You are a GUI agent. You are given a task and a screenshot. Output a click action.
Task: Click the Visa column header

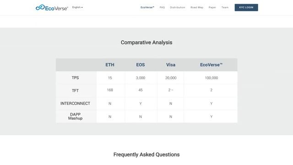click(171, 65)
